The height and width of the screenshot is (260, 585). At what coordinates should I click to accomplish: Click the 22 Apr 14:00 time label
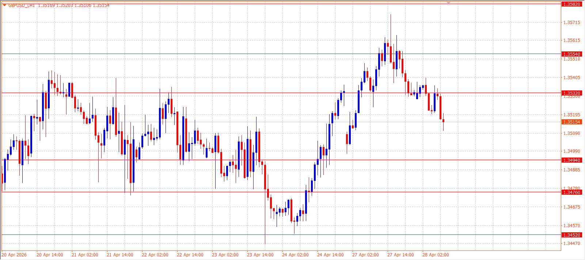pos(190,255)
